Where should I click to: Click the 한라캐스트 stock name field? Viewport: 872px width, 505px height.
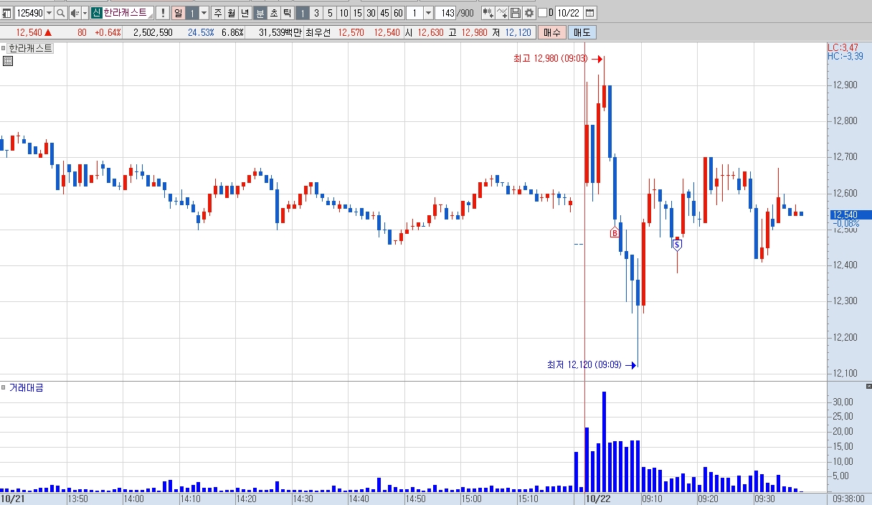[128, 13]
